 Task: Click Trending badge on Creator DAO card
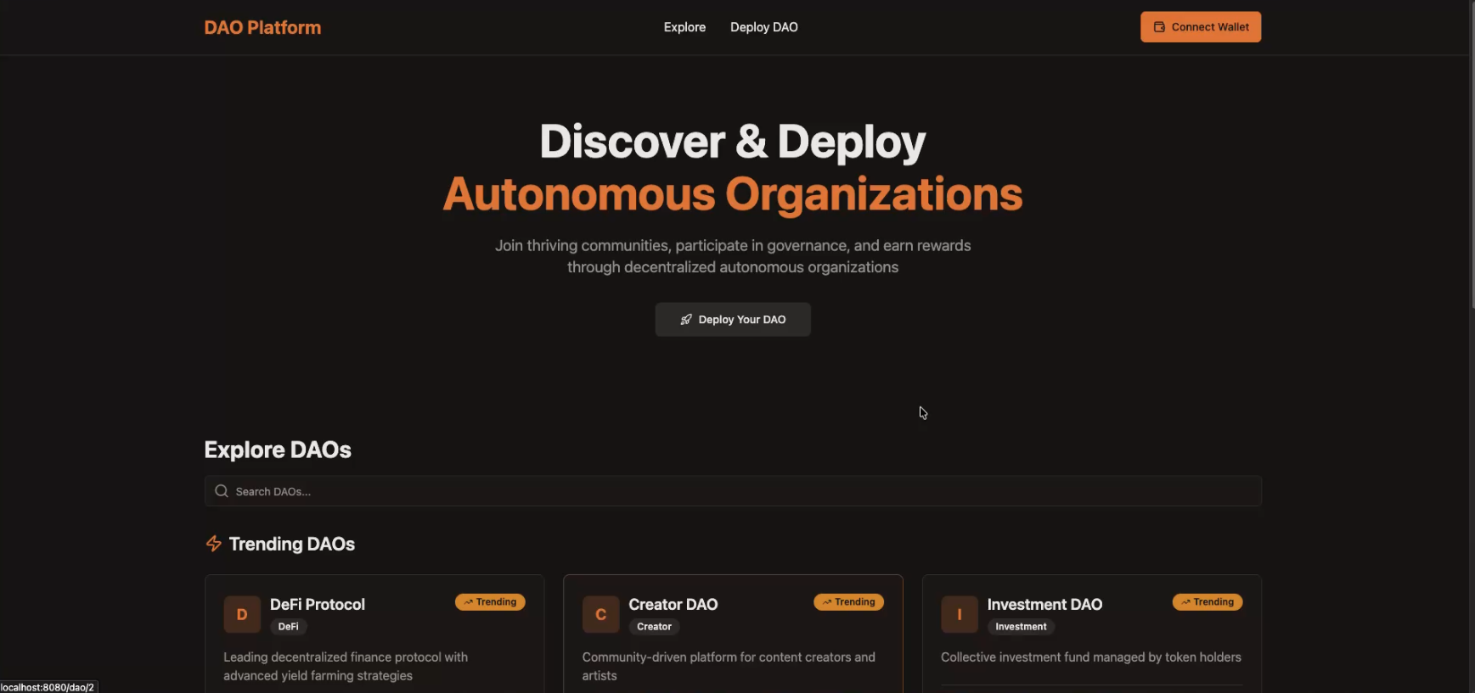coord(848,602)
